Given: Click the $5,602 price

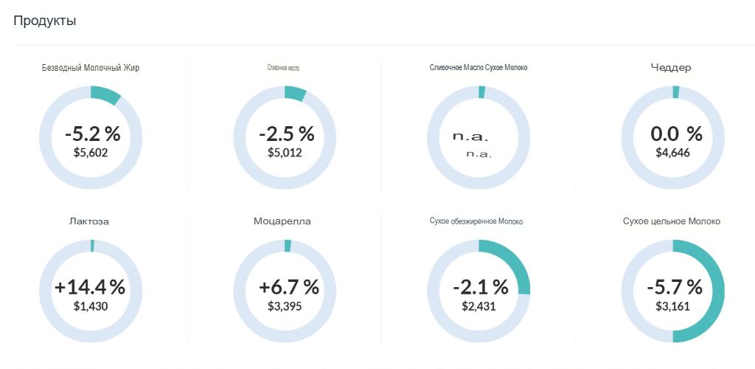Looking at the screenshot, I should click(91, 153).
